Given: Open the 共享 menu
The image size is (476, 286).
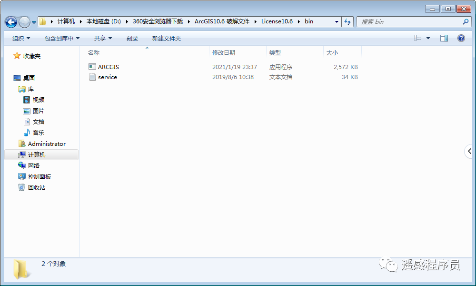Looking at the screenshot, I should coord(103,38).
